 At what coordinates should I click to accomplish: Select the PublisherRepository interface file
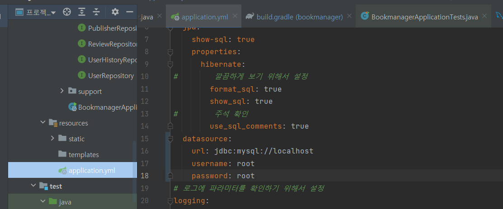(108, 28)
